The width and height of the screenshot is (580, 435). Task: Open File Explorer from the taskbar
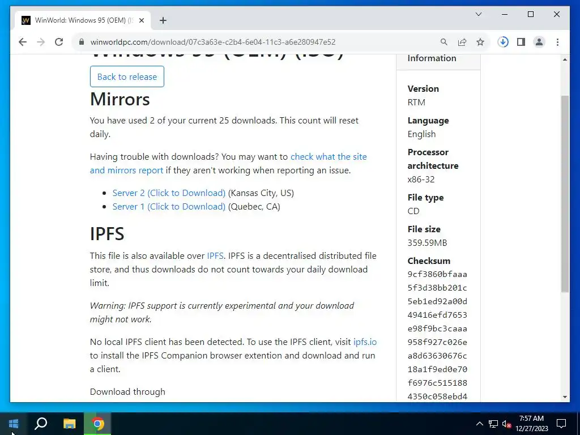point(69,424)
